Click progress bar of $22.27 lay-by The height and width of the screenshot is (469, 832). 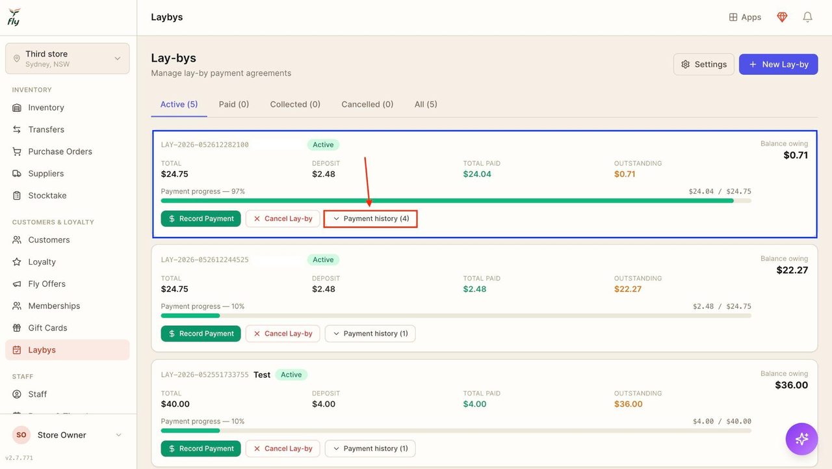(456, 315)
